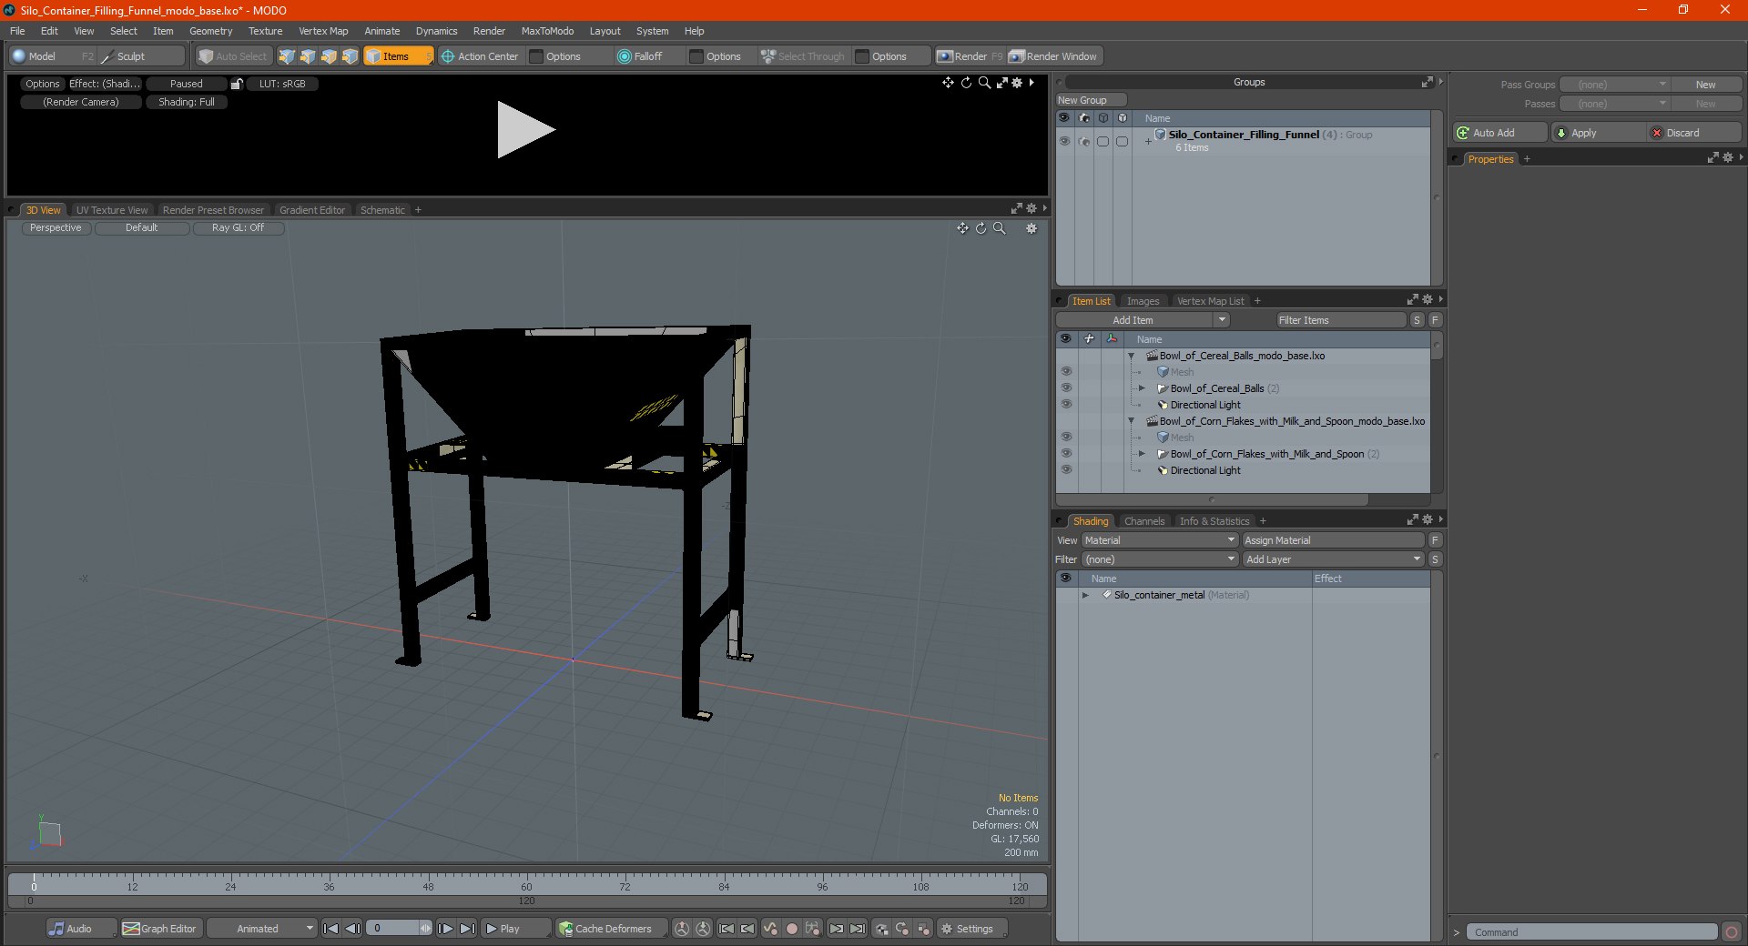
Task: Click the preview zoom magnifier icon
Action: point(984,83)
